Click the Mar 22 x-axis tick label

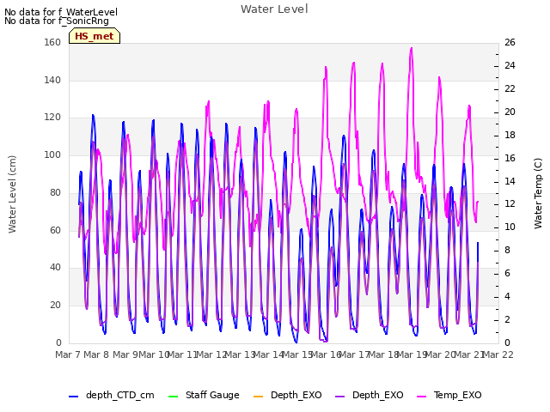[498, 354]
